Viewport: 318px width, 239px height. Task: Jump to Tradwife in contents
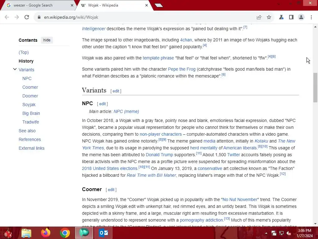(30, 122)
